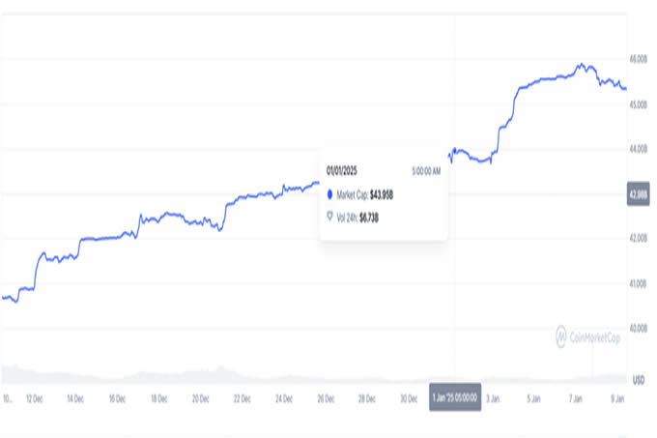Click the 16 Dec date axis label

pyautogui.click(x=119, y=397)
